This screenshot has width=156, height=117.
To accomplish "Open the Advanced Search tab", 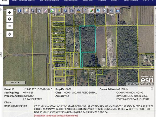I will pyautogui.click(x=50, y=1).
